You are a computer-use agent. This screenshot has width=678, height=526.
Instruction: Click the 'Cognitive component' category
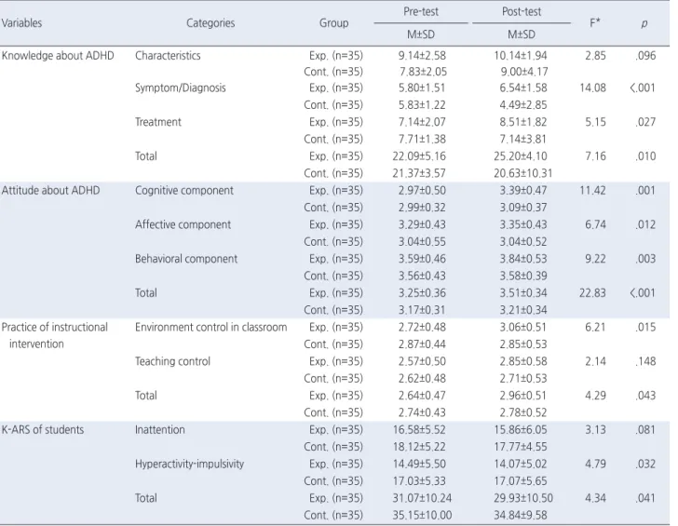coord(184,191)
